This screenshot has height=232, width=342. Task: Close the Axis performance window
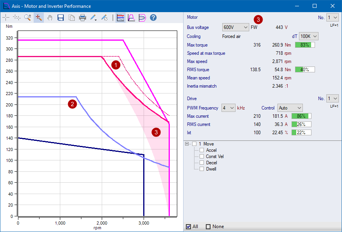coord(332,6)
